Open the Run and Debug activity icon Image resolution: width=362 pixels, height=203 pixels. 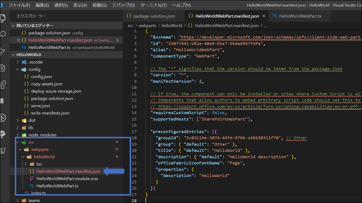click(x=3, y=68)
